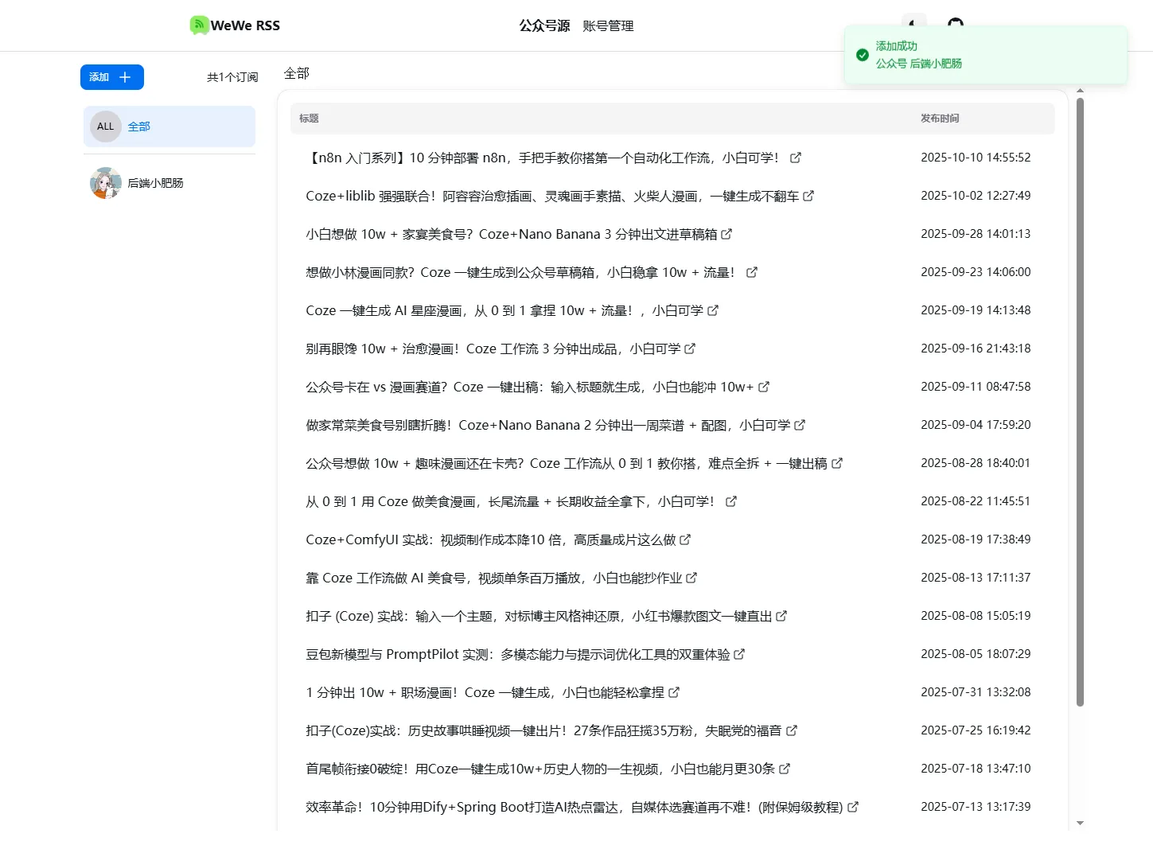Click the title 扣子(Coze)实战：历史故事哄睡视频一键出片
The width and height of the screenshot is (1153, 849).
543,730
